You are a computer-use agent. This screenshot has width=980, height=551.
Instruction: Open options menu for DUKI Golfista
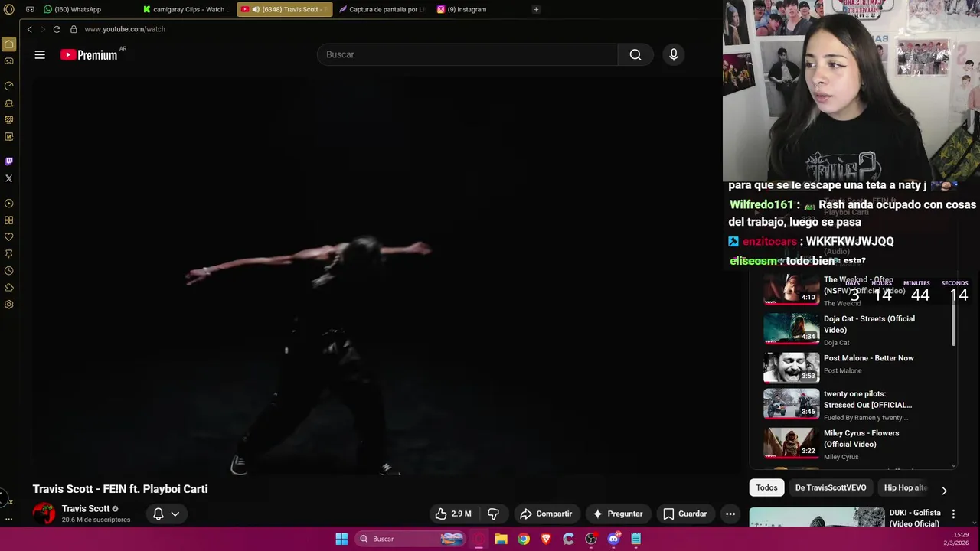(953, 514)
